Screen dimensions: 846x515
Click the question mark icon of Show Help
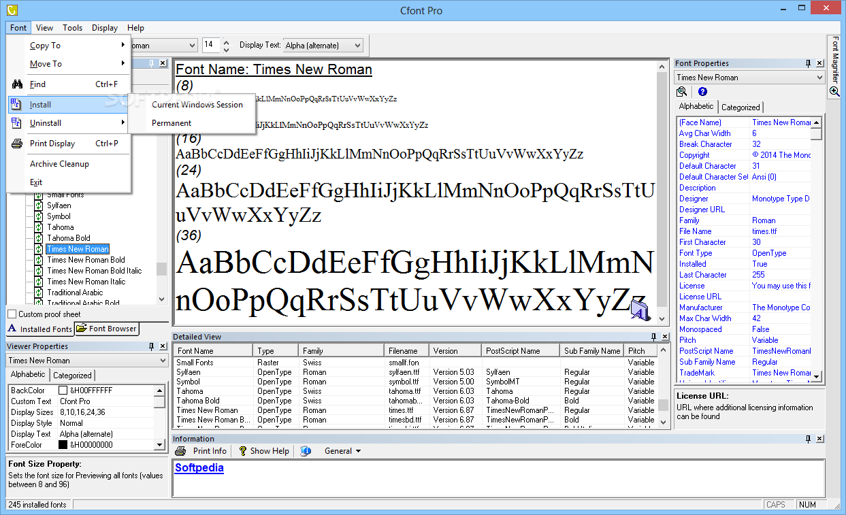(243, 451)
